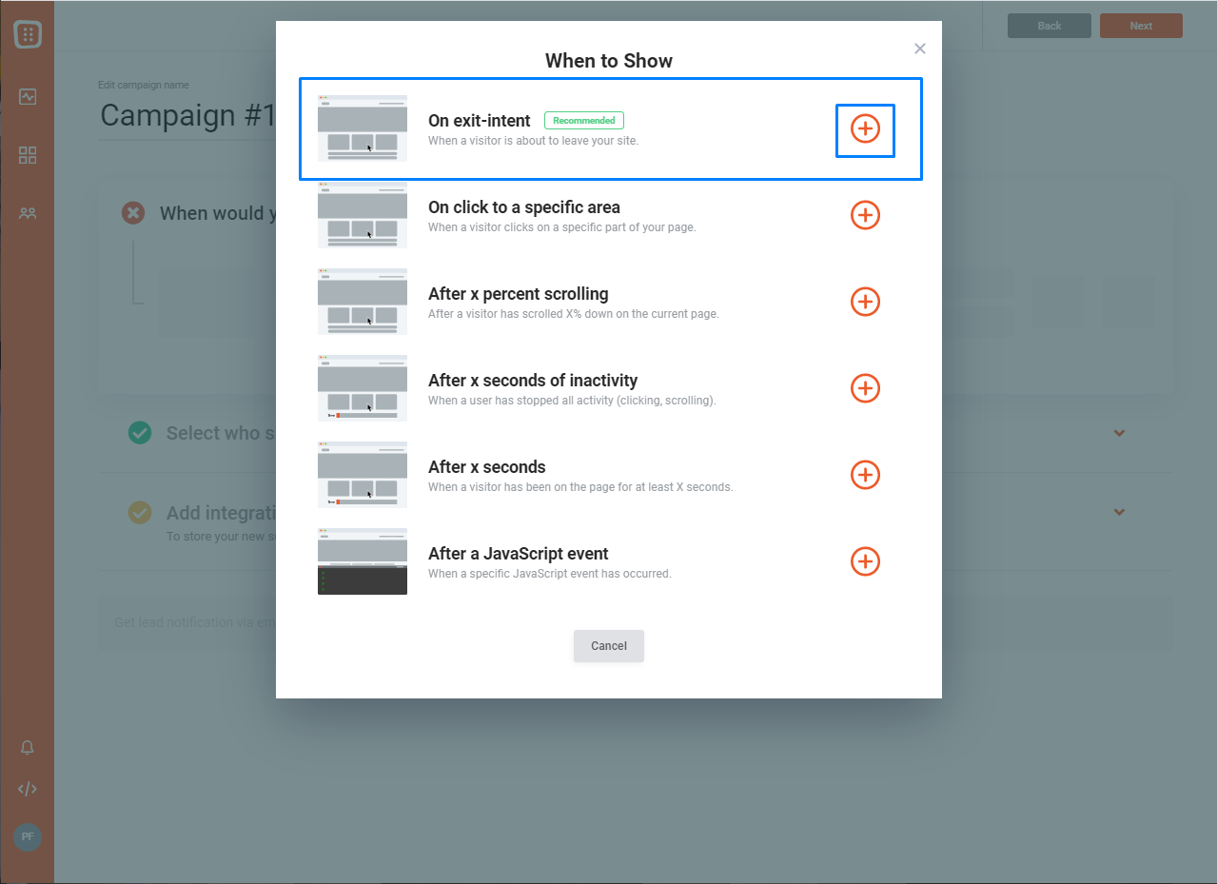1217x884 pixels.
Task: Select After a JavaScript event title
Action: (519, 554)
